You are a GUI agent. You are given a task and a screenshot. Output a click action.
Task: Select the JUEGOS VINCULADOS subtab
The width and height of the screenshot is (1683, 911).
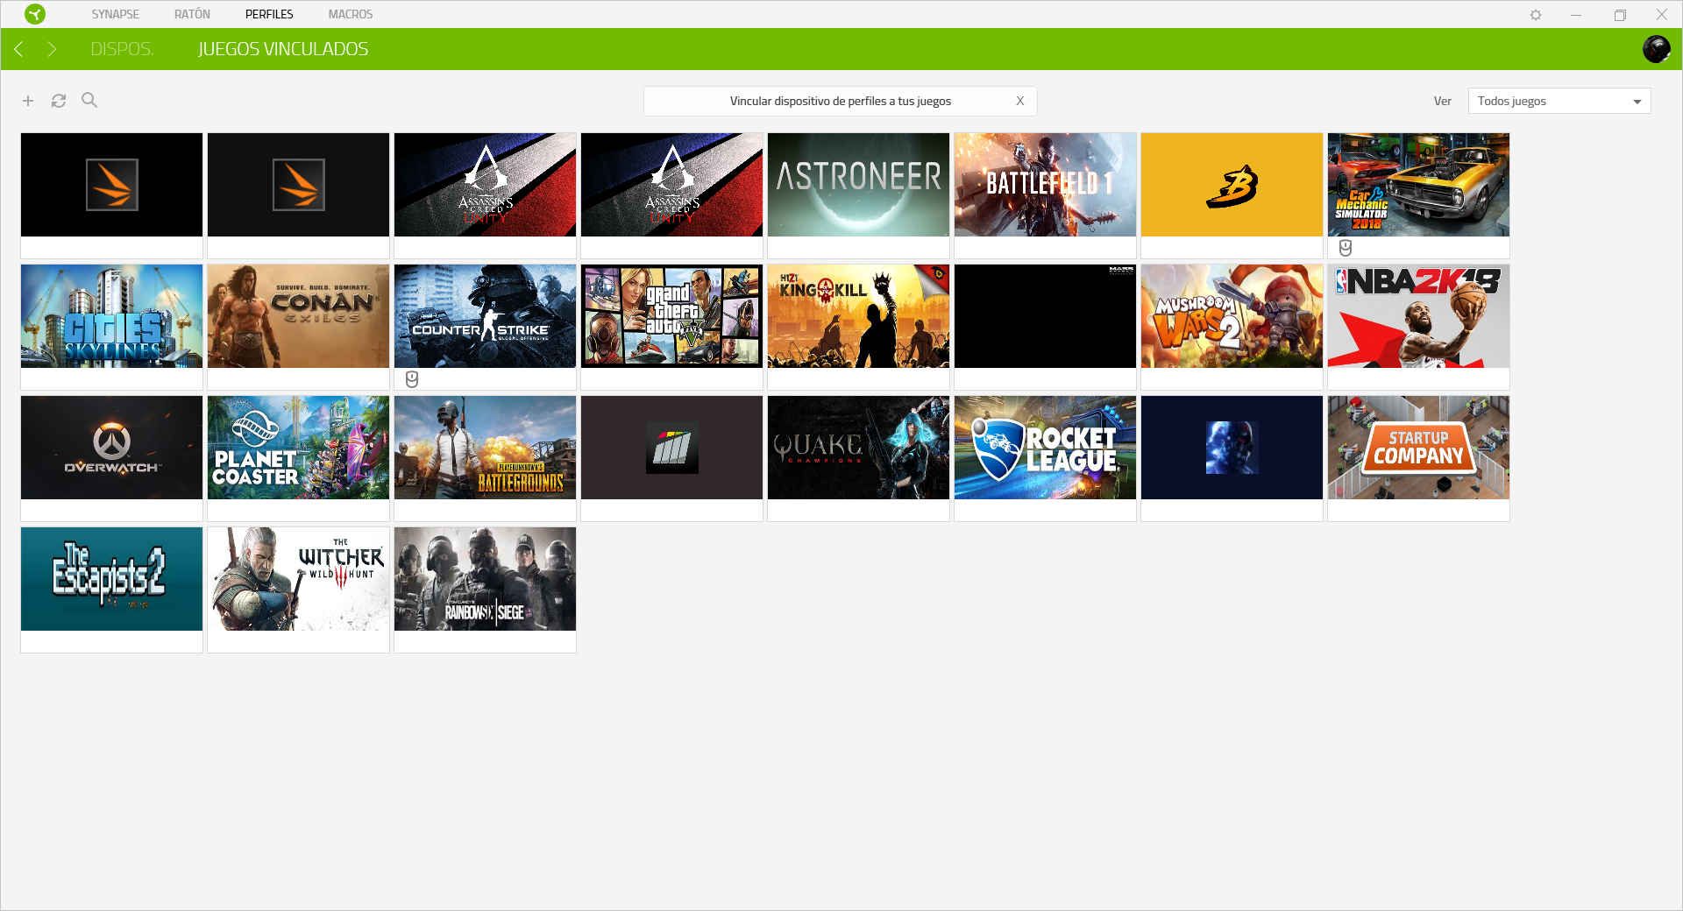(283, 49)
